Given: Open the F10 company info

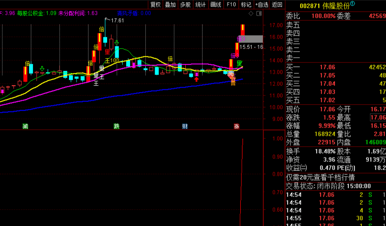Looking at the screenshot, I should (231, 4).
